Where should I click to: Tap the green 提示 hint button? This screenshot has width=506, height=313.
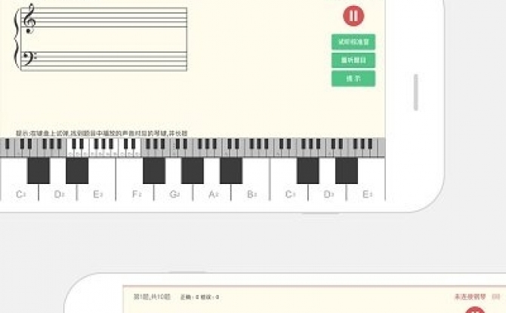pyautogui.click(x=353, y=78)
